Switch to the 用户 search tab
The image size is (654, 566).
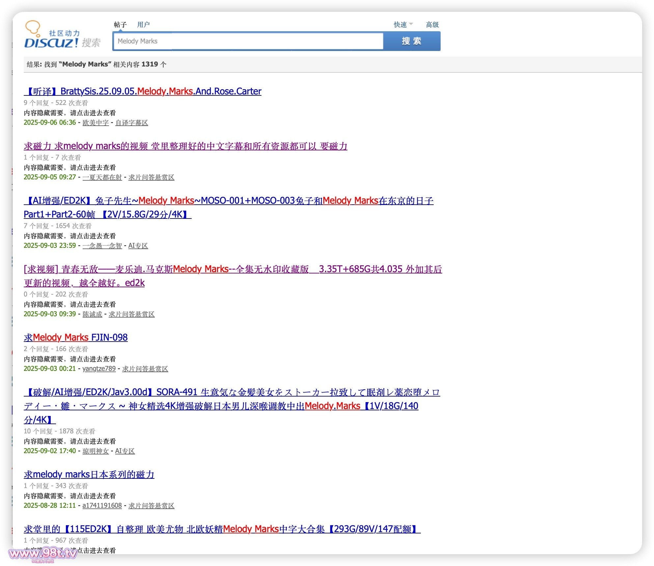[143, 25]
